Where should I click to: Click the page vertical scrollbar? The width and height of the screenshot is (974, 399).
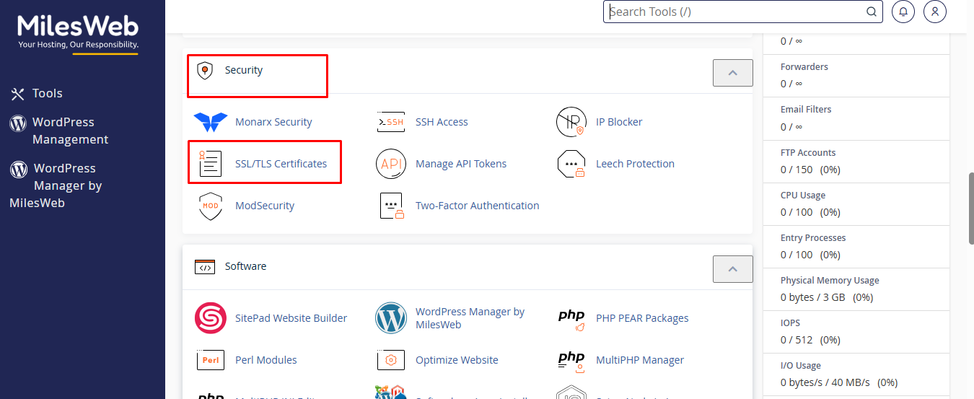click(971, 209)
